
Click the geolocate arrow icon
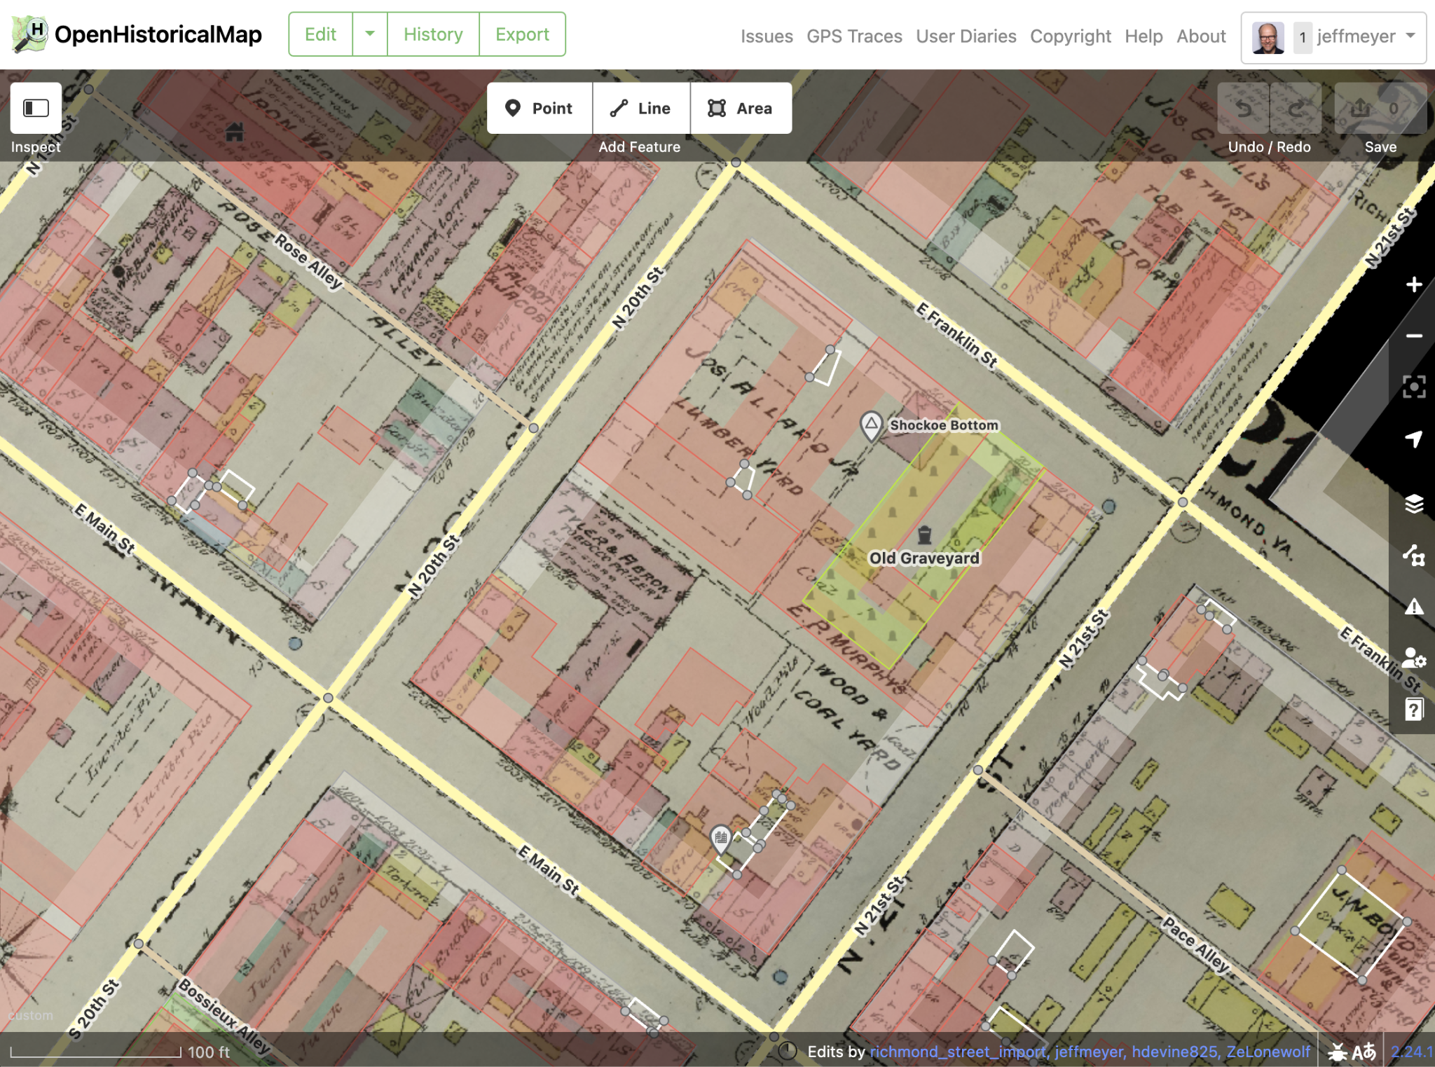pyautogui.click(x=1414, y=439)
